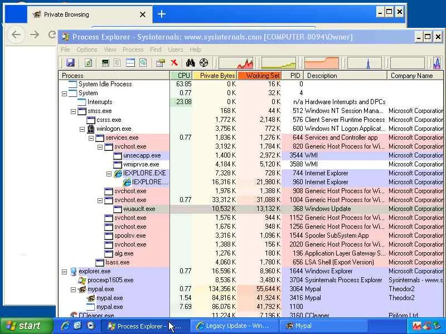Collapse the svchost.exe PID 1004 node

pos(100,200)
